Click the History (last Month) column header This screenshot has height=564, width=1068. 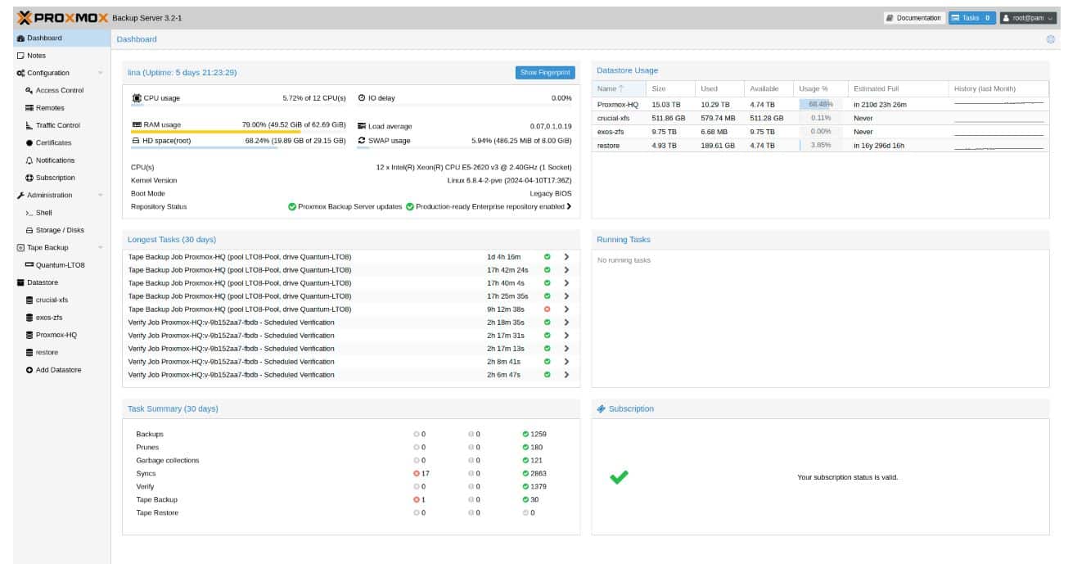coord(998,88)
